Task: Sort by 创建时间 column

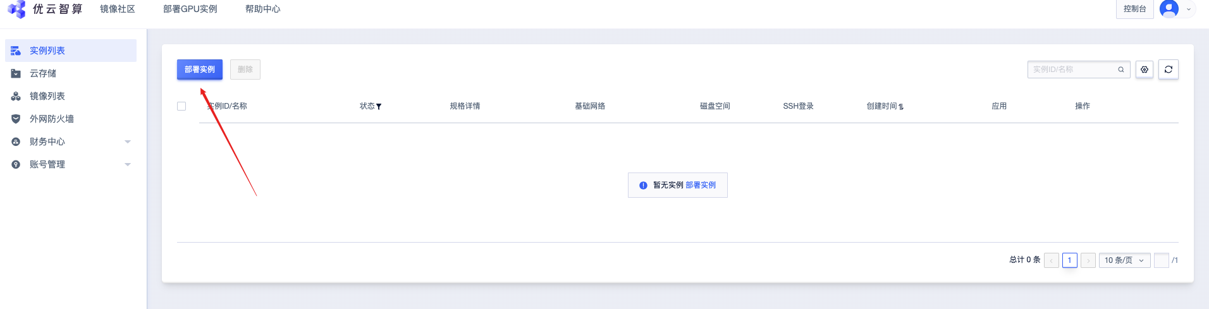Action: pos(901,107)
